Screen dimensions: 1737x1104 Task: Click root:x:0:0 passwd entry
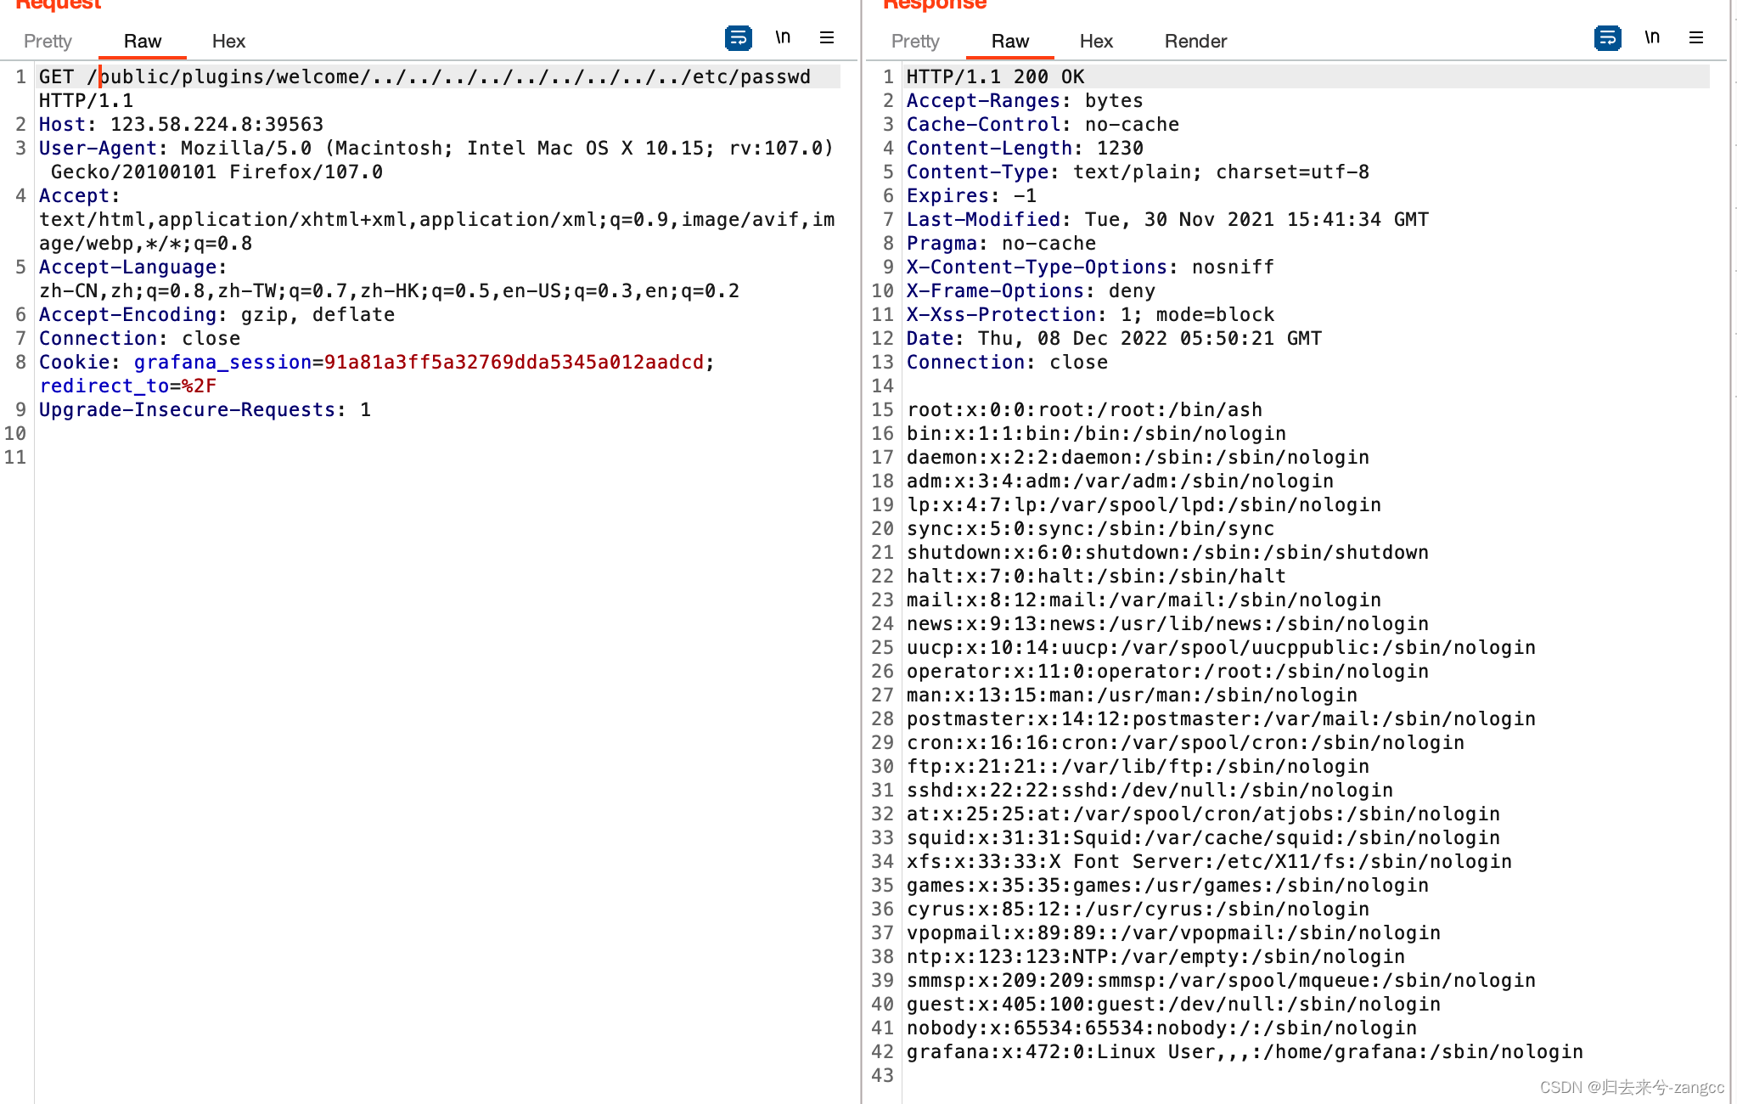(1084, 409)
